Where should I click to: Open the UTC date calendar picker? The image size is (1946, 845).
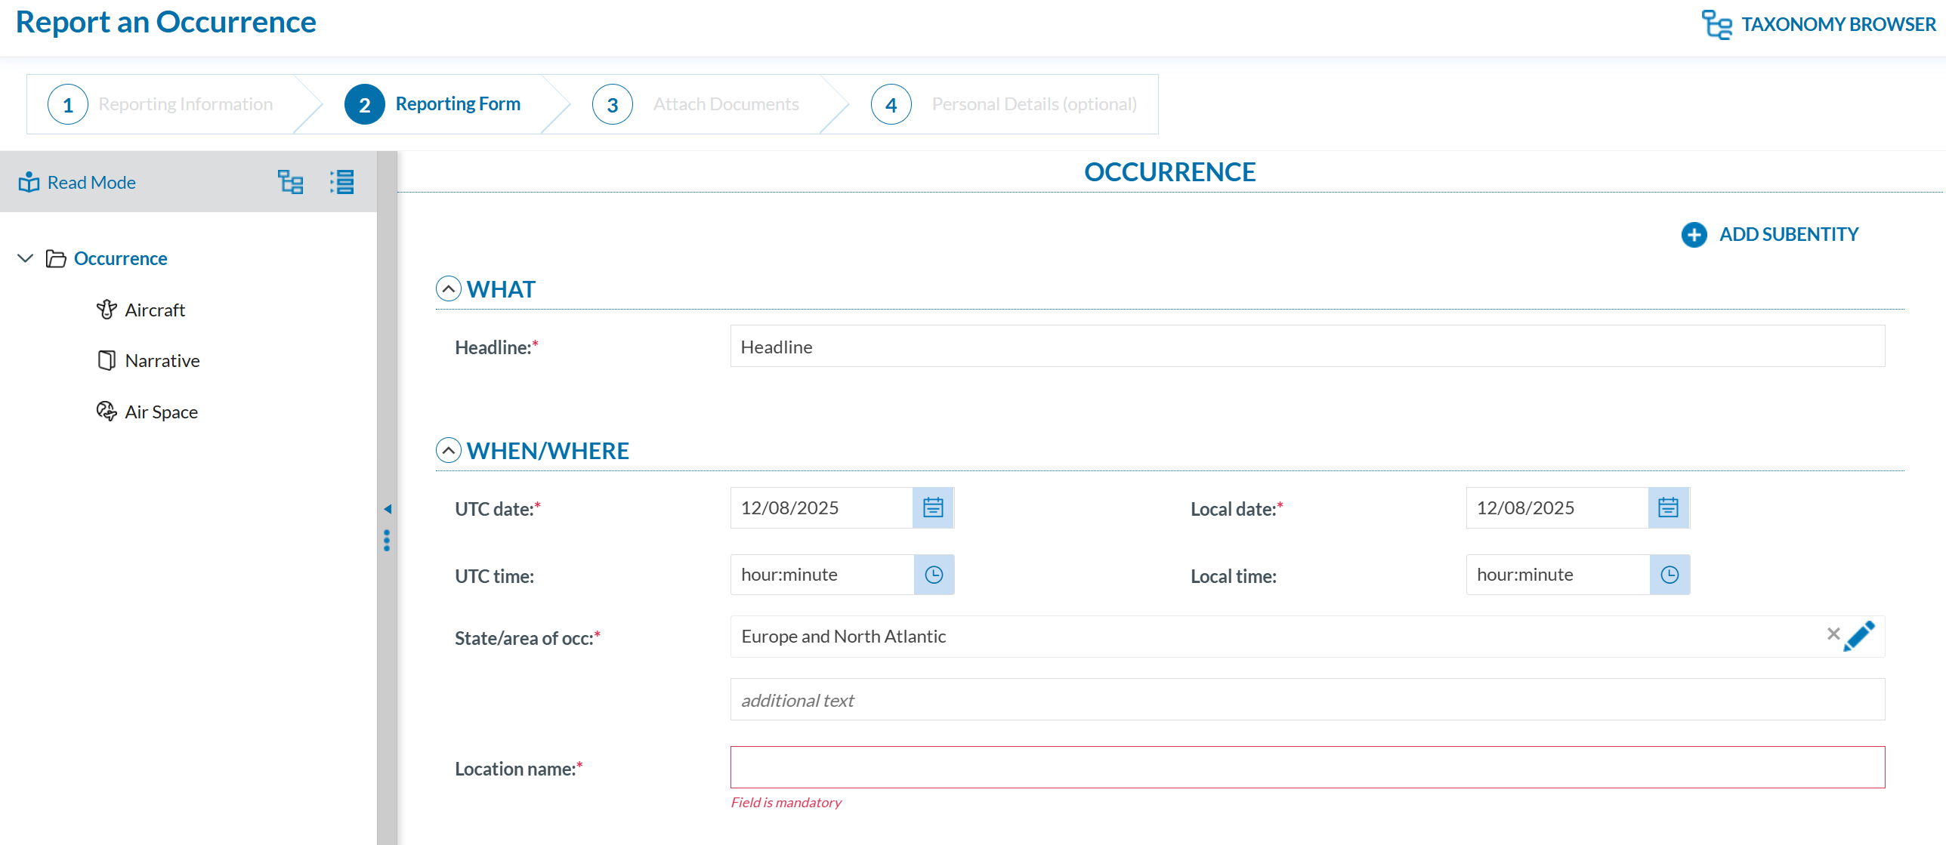[933, 507]
